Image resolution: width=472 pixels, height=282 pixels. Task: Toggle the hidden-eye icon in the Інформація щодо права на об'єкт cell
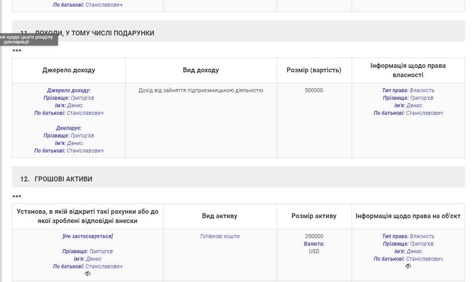tap(408, 266)
